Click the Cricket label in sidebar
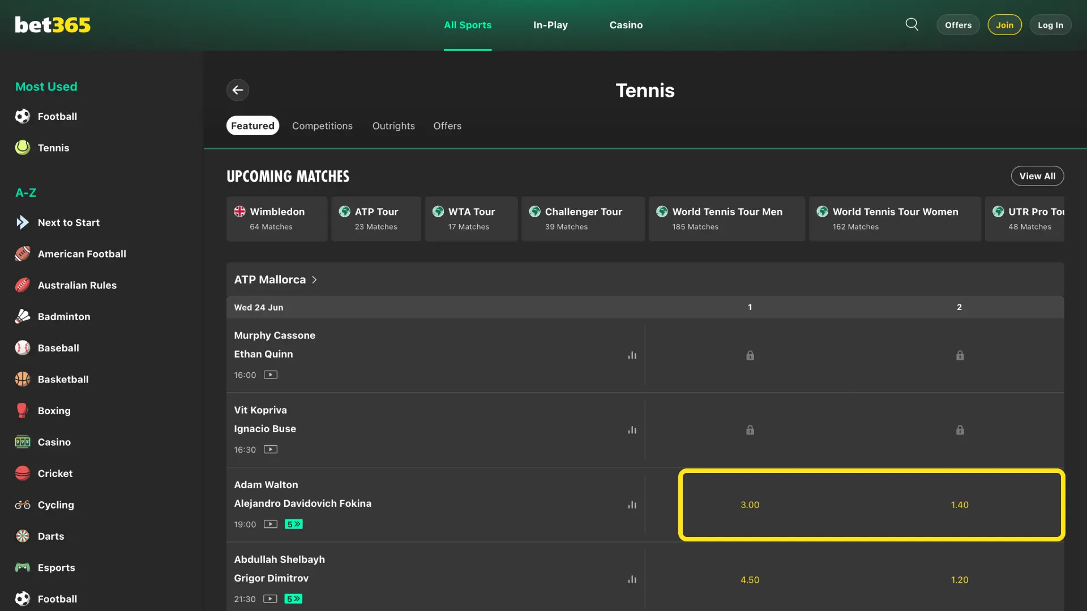Screen dimensions: 1087x611 pos(55,474)
